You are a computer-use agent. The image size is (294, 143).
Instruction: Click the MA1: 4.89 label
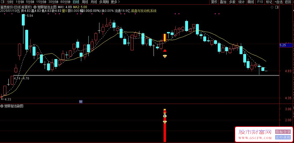64,7
